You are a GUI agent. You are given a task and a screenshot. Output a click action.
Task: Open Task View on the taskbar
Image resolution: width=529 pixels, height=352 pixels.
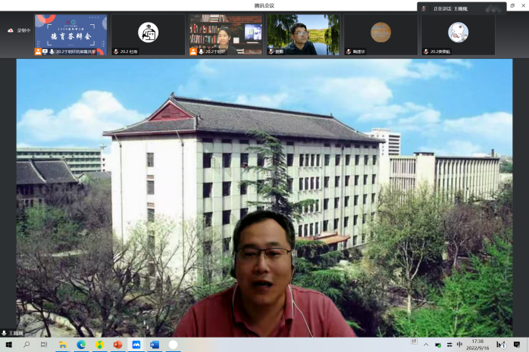(x=44, y=344)
